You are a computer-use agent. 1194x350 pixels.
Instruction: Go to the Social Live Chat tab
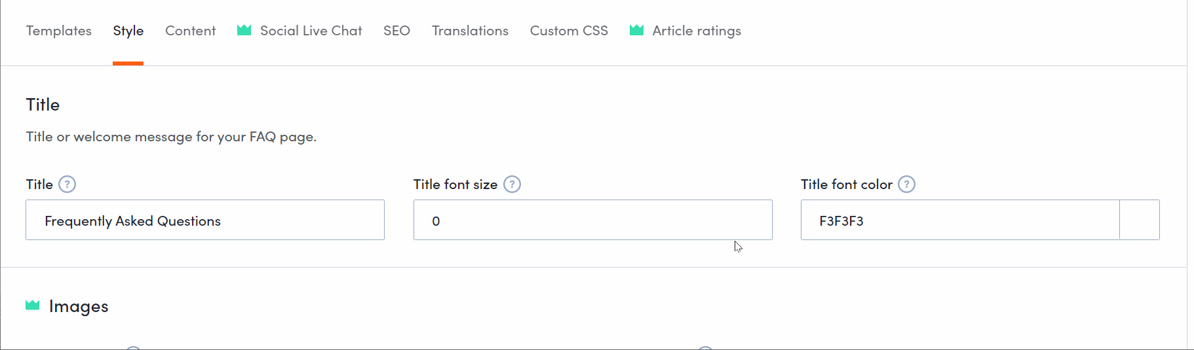pyautogui.click(x=311, y=31)
